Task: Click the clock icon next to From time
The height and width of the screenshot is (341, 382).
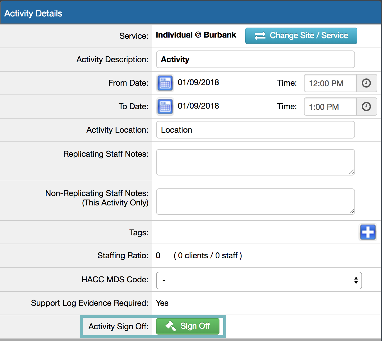Action: [x=366, y=83]
